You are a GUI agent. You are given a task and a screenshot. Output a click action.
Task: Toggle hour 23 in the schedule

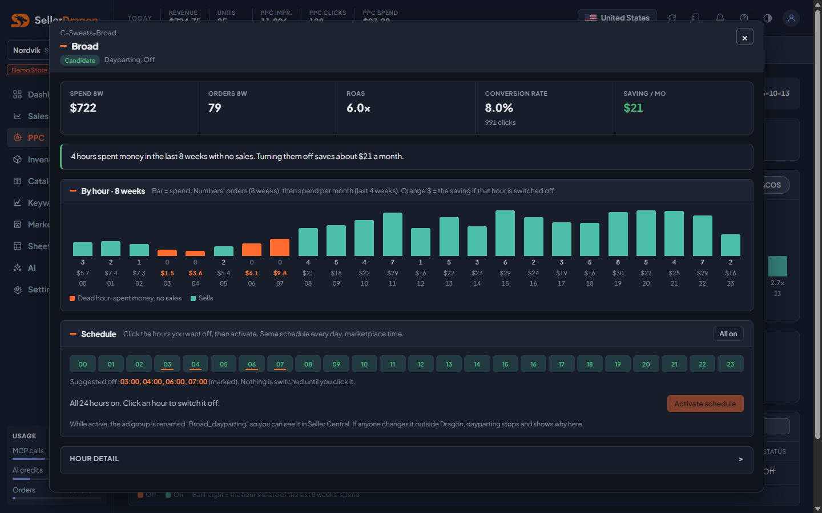[x=731, y=364]
